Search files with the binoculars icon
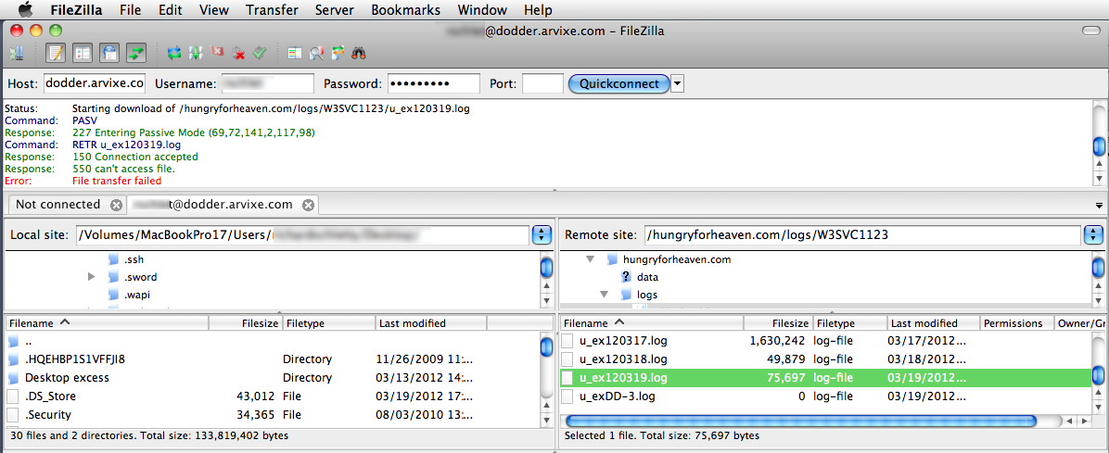 pyautogui.click(x=359, y=53)
